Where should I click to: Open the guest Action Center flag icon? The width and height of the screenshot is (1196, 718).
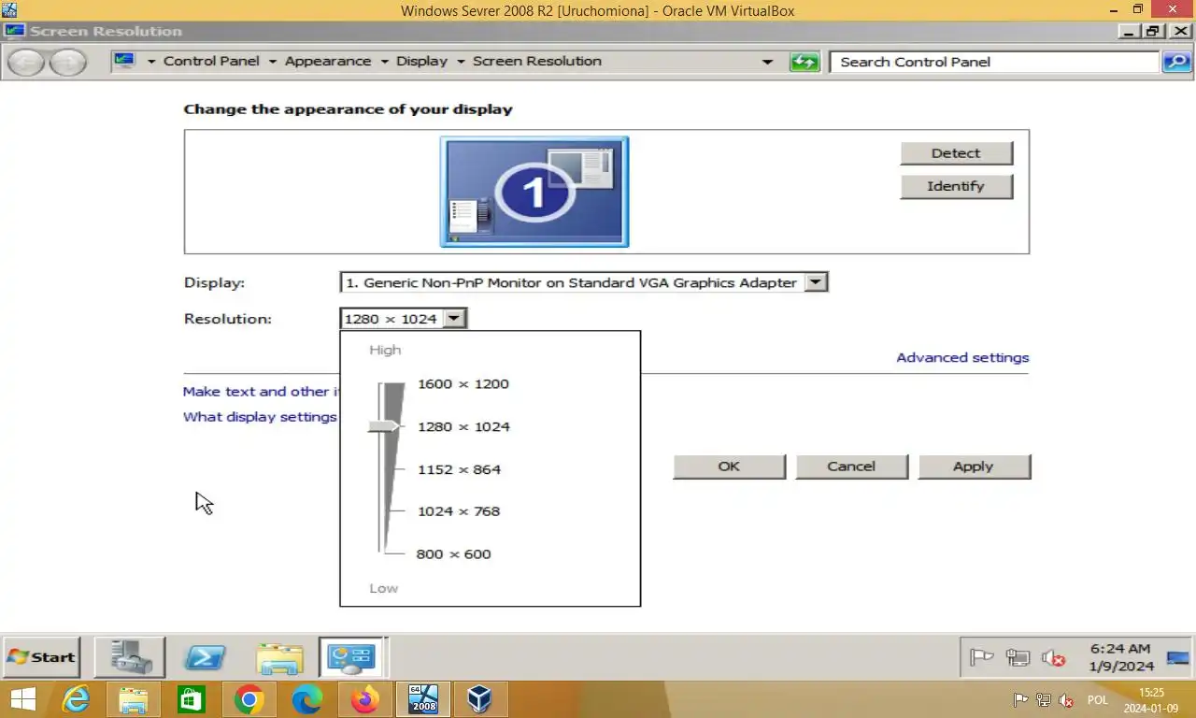click(981, 657)
